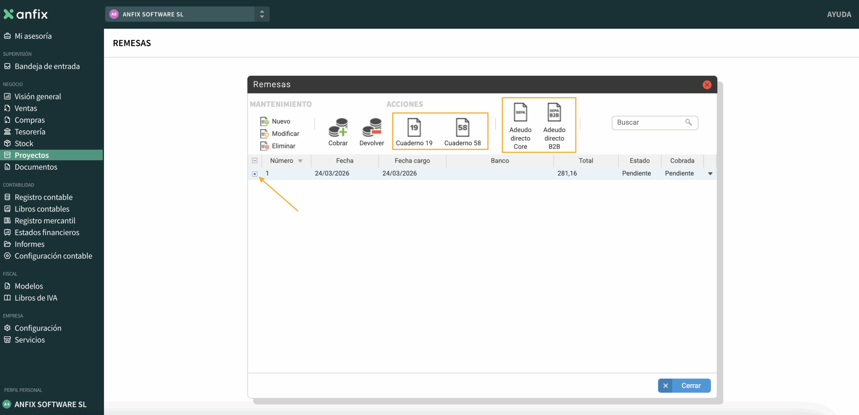Go to Registro contable menu item
859x415 pixels.
(44, 197)
